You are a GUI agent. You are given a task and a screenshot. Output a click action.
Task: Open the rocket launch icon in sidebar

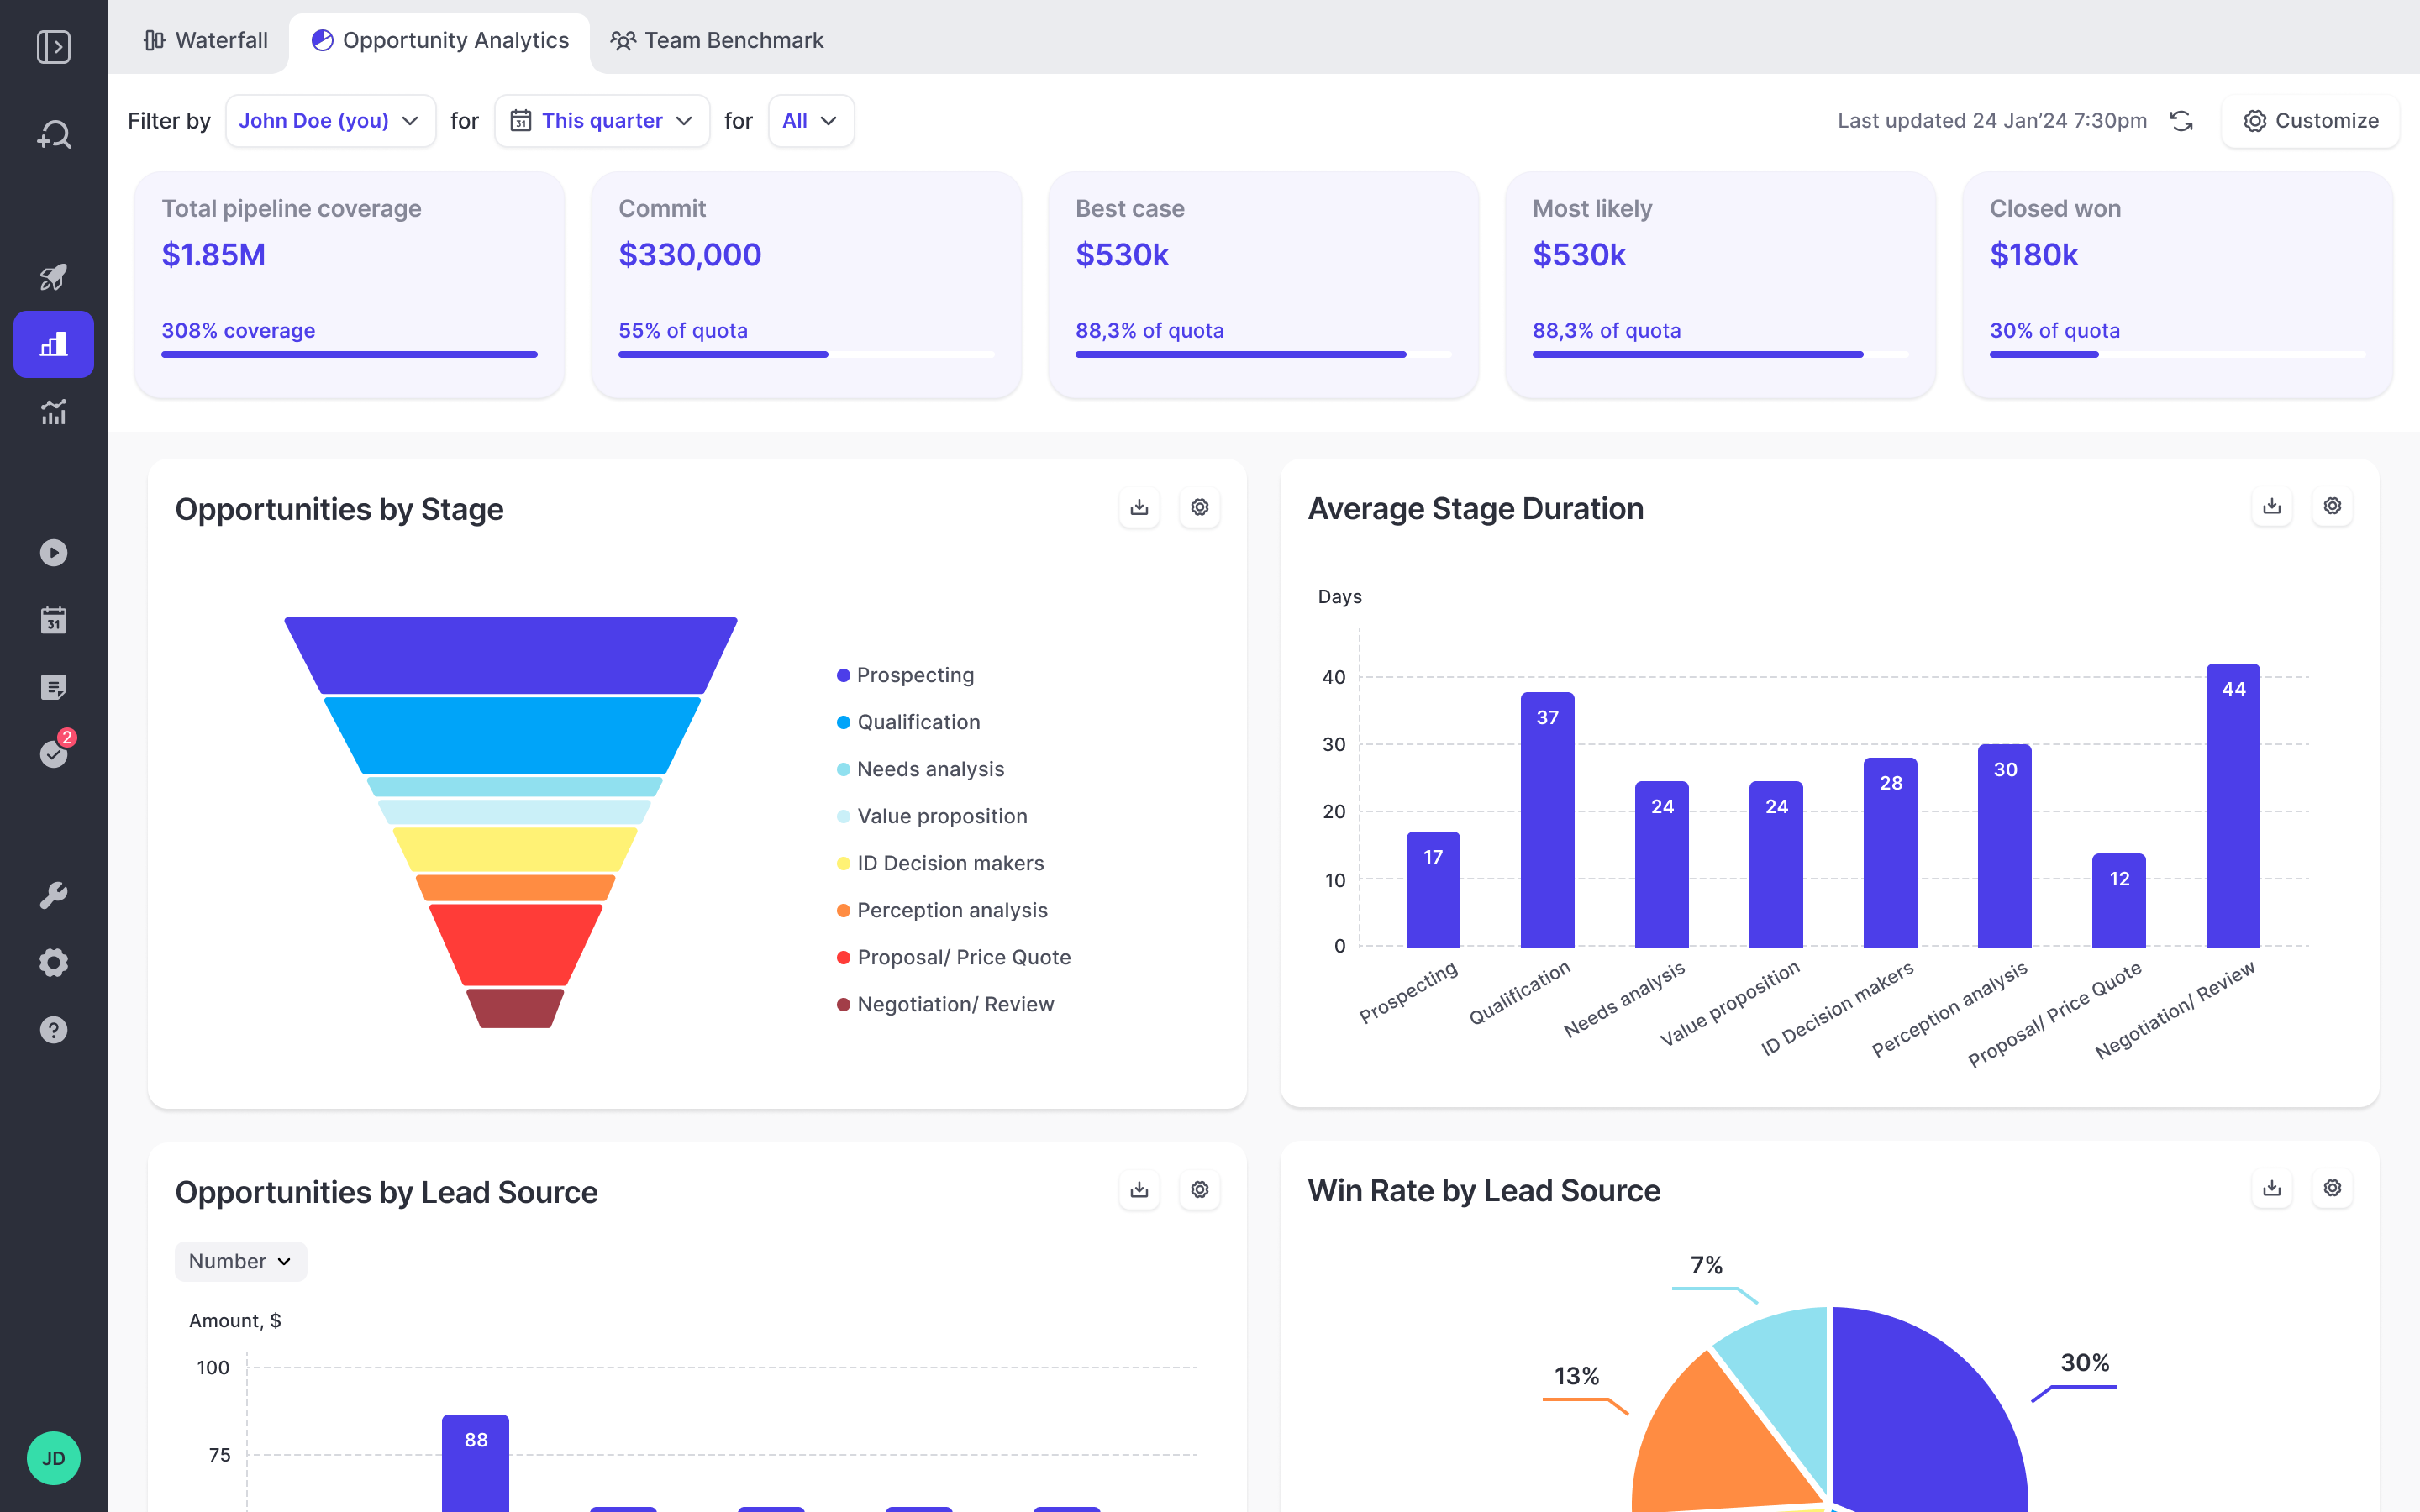coord(54,277)
